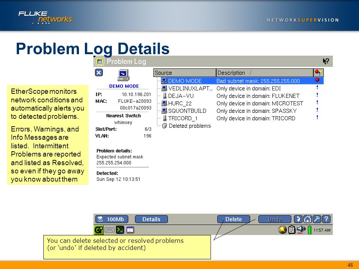
Task: Click the 100Mb link speed button
Action: click(112, 219)
